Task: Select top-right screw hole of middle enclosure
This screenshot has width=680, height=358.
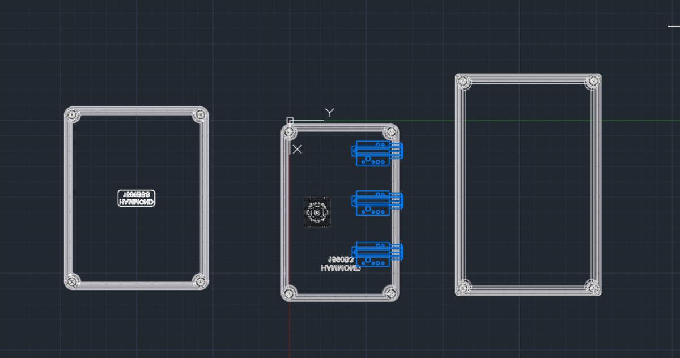Action: click(390, 133)
